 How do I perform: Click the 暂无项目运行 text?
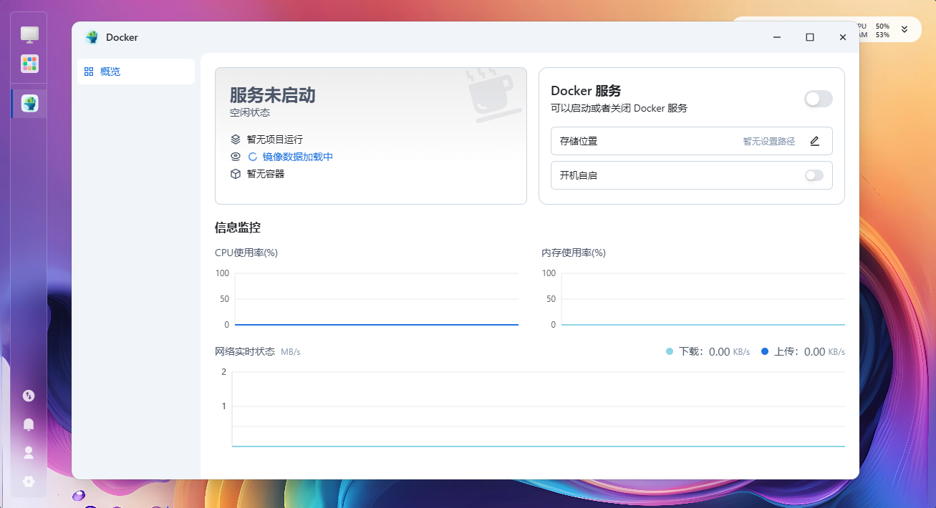(x=275, y=140)
